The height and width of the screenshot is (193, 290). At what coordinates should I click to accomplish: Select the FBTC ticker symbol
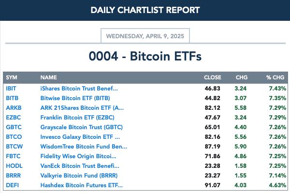tap(13, 156)
